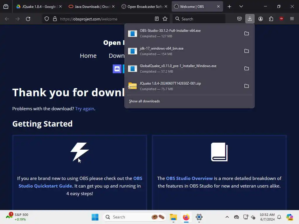The width and height of the screenshot is (299, 224).
Task: Open File Explorer from taskbar
Action: point(173,217)
